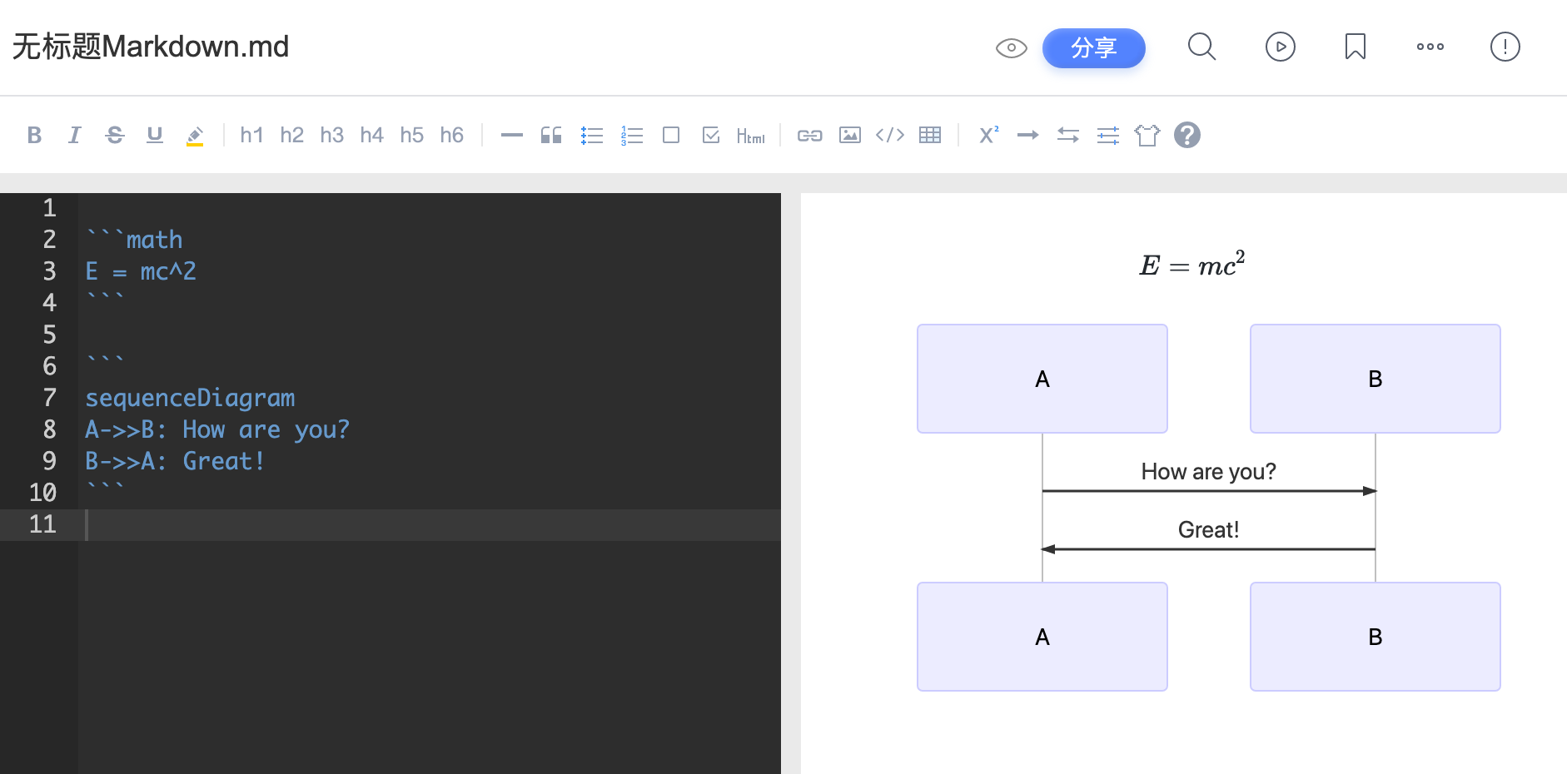This screenshot has height=774, width=1567.
Task: Open the help question mark
Action: coord(1187,135)
